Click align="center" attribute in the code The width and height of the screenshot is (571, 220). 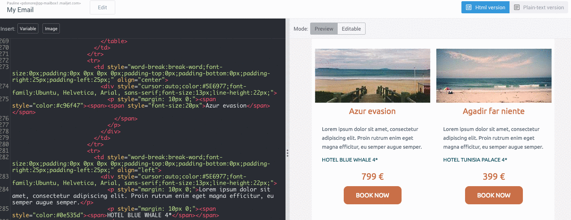pos(141,80)
